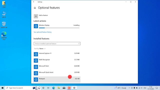Click the 6.68 MB size value
This screenshot has width=160, height=90.
point(77,66)
